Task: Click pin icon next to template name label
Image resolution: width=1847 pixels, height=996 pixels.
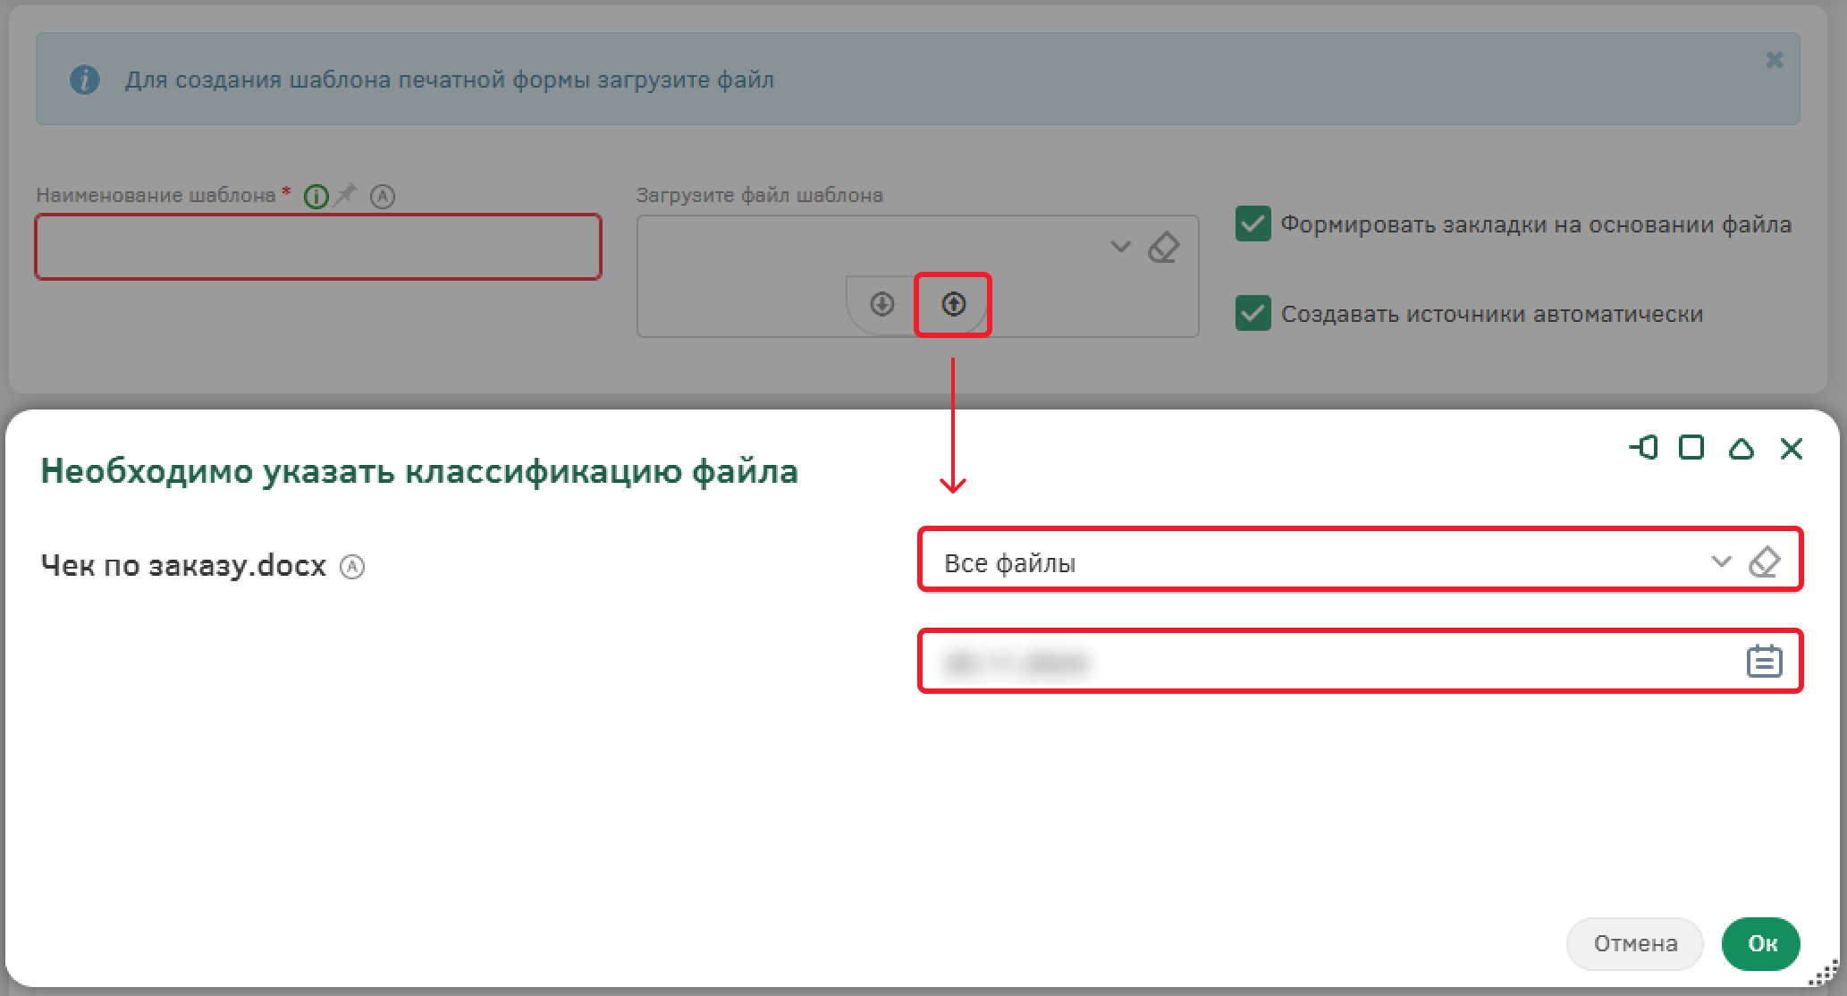Action: point(345,194)
